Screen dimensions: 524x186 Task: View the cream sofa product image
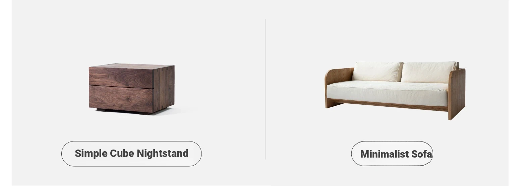(395, 90)
